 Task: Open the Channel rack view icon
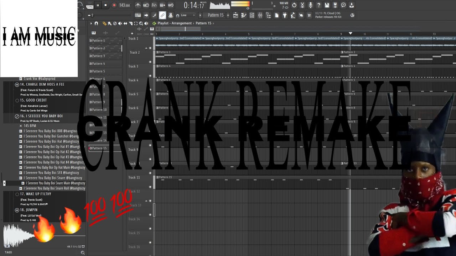[252, 15]
